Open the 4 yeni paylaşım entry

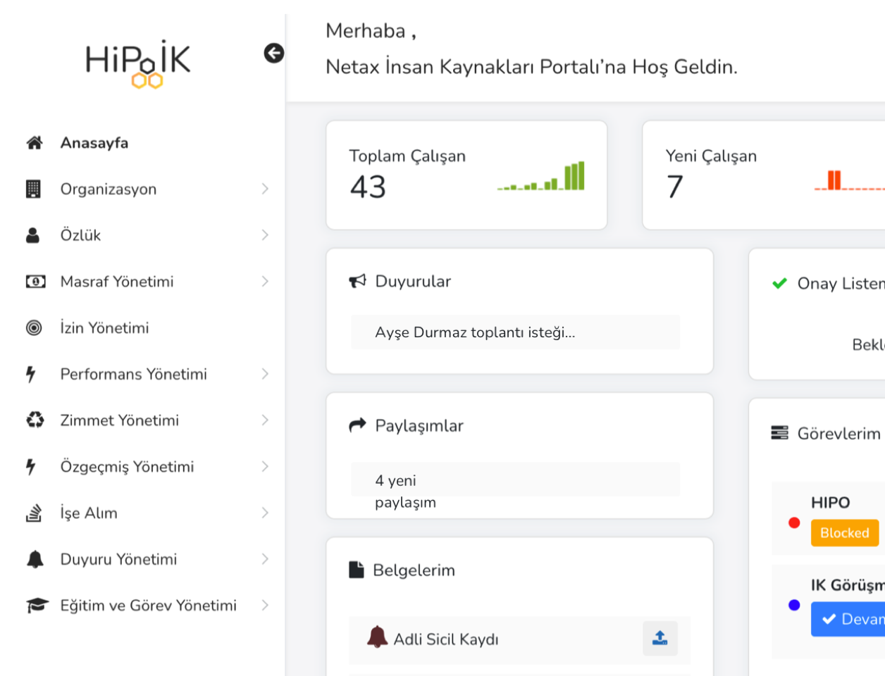tap(515, 480)
